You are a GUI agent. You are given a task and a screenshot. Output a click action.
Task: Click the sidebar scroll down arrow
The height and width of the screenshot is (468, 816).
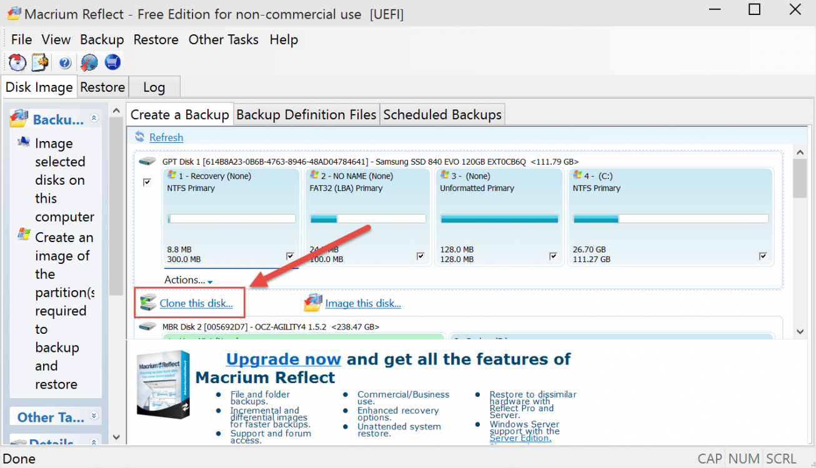(x=116, y=437)
